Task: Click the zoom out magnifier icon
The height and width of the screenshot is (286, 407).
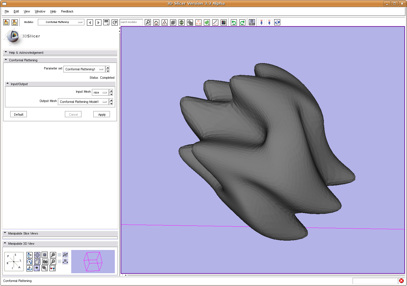Action: [53, 262]
